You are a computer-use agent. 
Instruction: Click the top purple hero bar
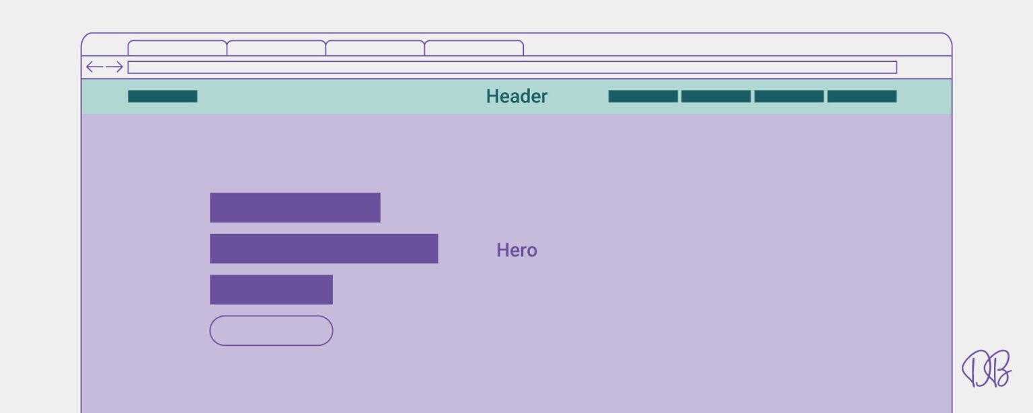295,207
